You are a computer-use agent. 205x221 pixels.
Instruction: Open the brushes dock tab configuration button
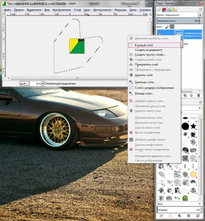click(x=200, y=102)
